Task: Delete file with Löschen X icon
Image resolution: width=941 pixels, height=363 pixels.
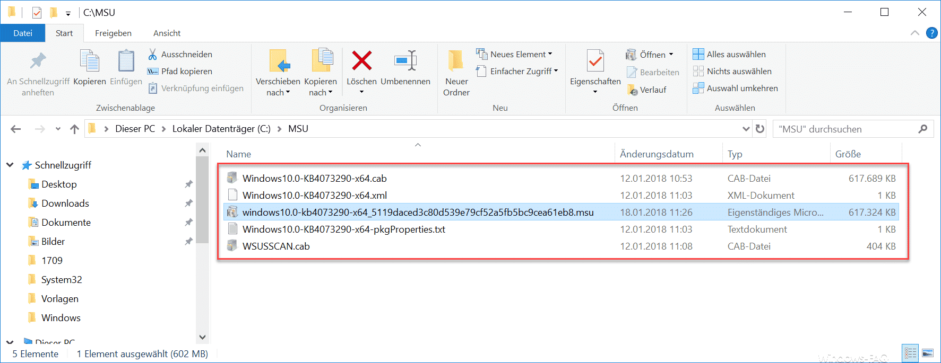Action: tap(361, 61)
